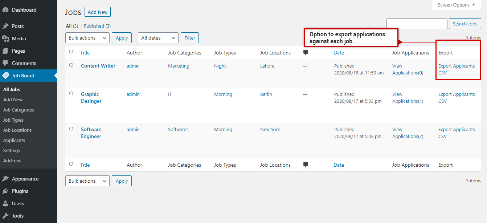
Task: Expand the Screen Options panel
Action: 456,5
